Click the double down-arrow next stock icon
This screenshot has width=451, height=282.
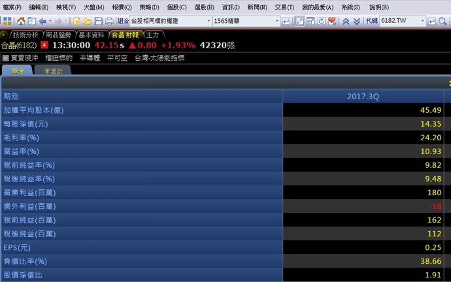pos(357,21)
